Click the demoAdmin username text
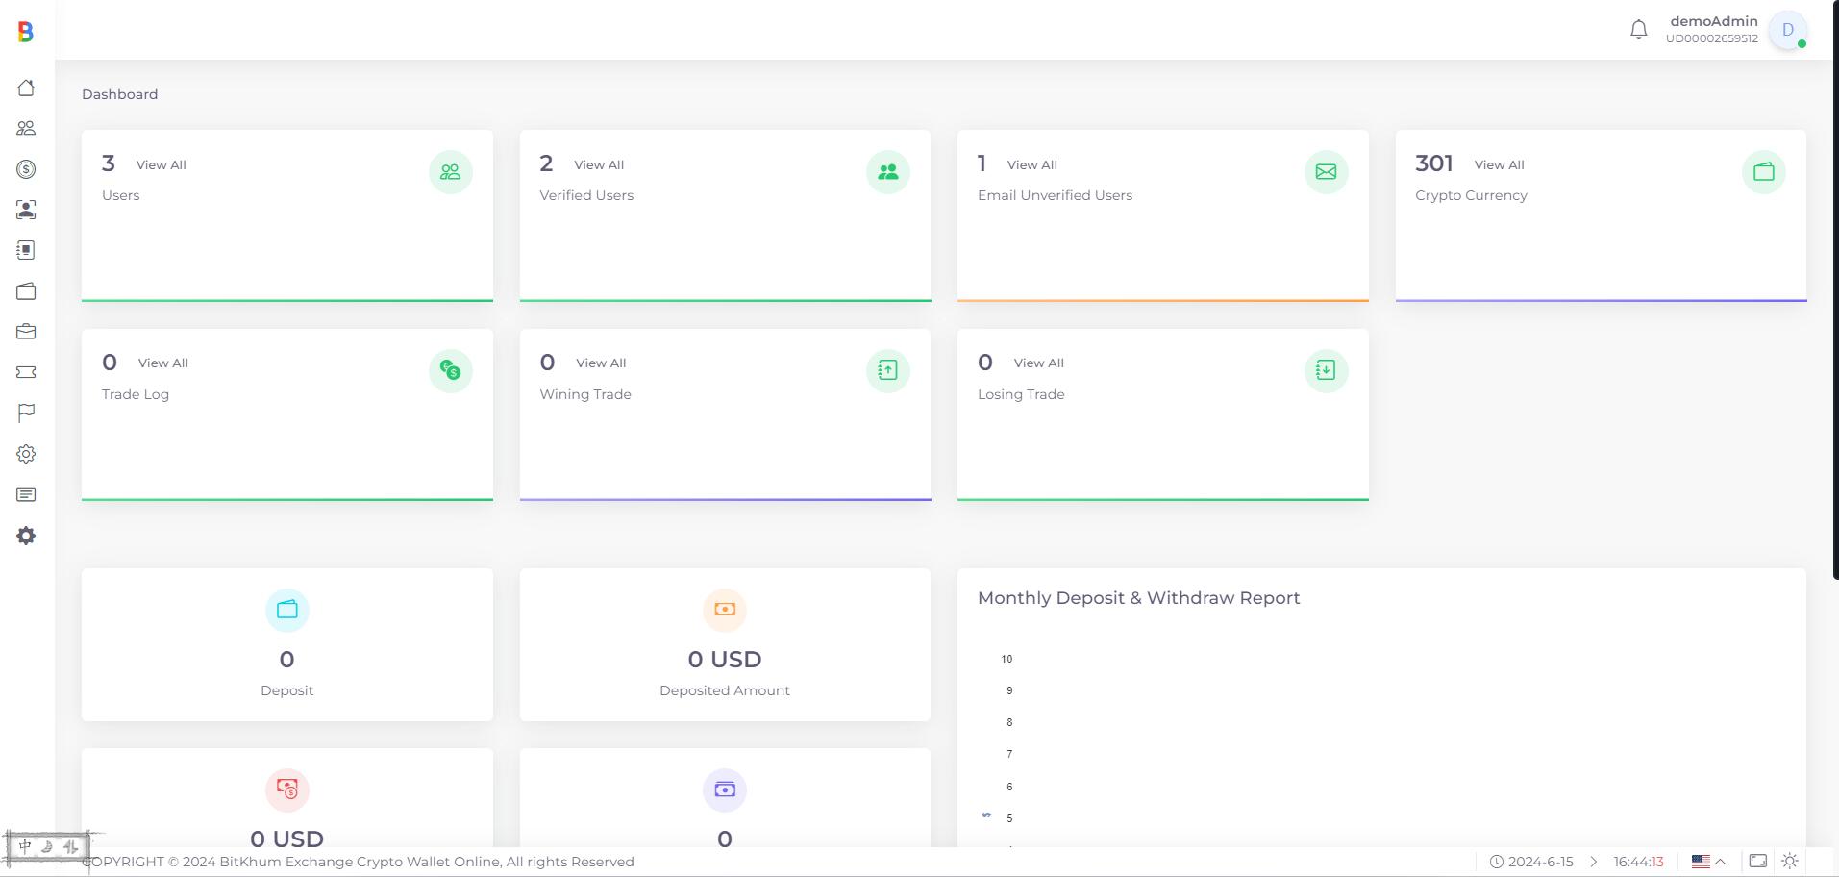Image resolution: width=1839 pixels, height=877 pixels. (x=1714, y=21)
